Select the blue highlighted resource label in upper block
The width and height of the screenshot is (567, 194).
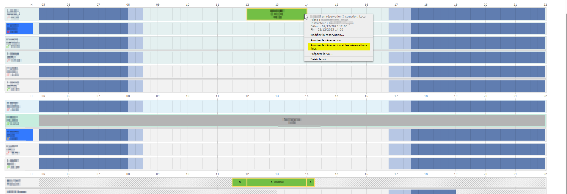coord(19,28)
